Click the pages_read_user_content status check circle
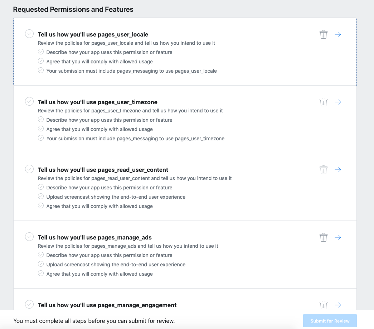This screenshot has height=329, width=374. click(29, 169)
